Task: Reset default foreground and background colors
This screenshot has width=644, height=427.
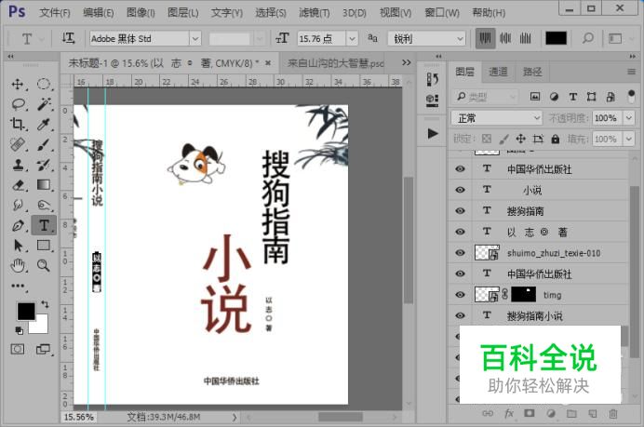Action: pos(19,330)
